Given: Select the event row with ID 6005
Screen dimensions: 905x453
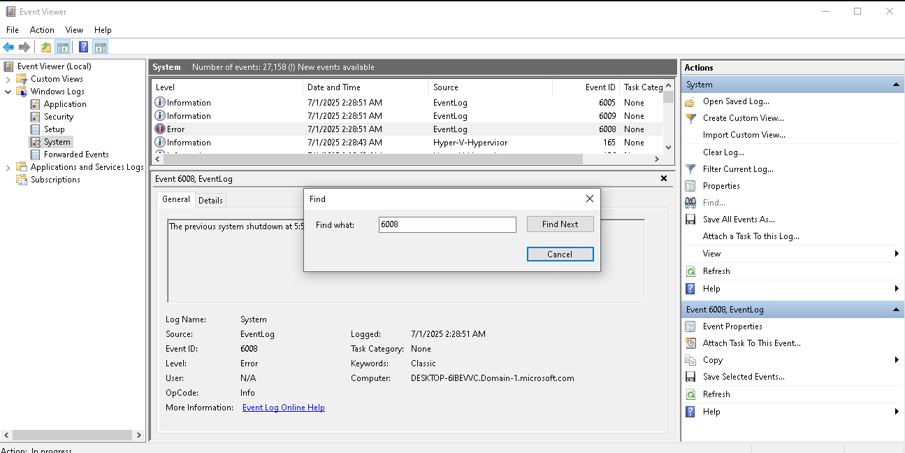Looking at the screenshot, I should tap(407, 103).
